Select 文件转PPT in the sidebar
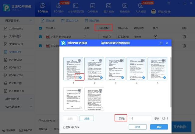The width and height of the screenshot is (195, 134). point(17,52)
